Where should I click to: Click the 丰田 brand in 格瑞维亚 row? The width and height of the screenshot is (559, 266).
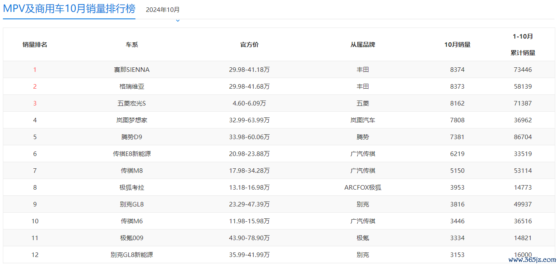coord(363,87)
